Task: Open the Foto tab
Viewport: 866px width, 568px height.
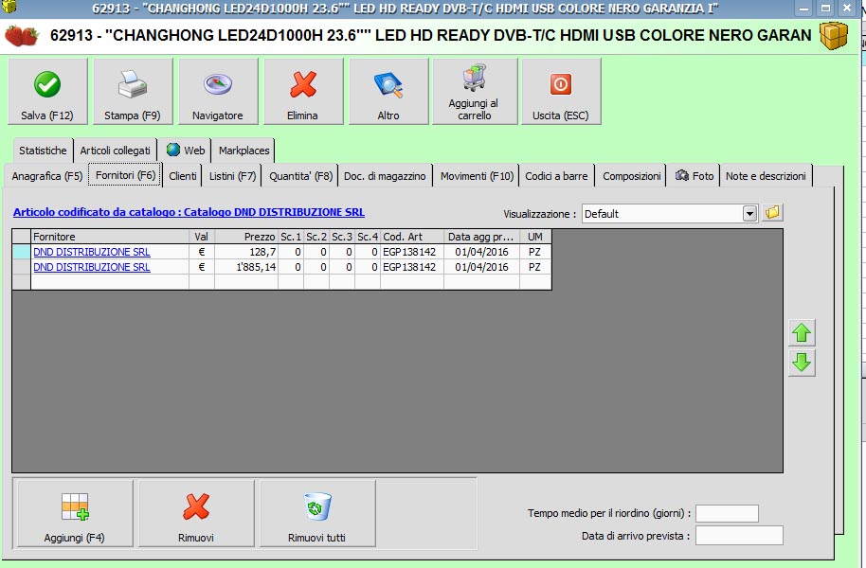Action: pos(695,176)
